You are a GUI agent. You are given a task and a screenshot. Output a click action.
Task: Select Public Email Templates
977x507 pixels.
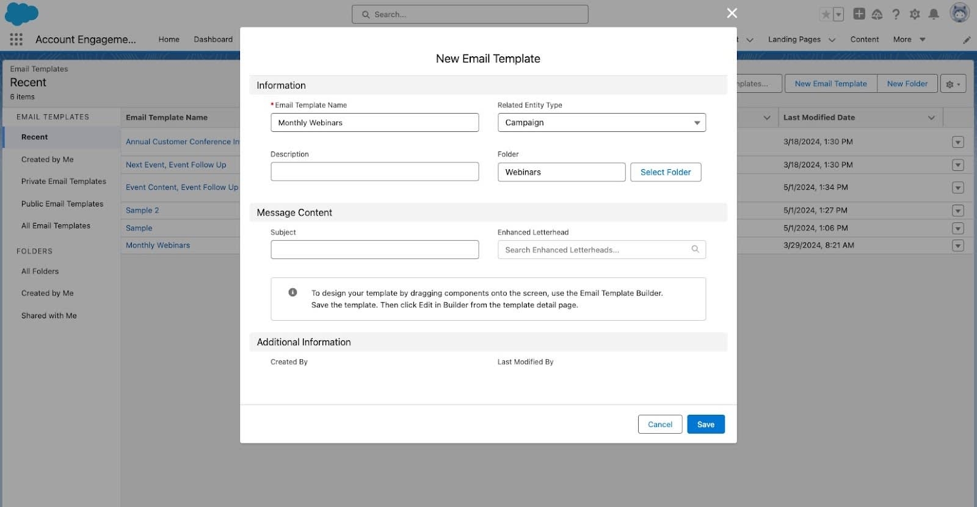(62, 204)
